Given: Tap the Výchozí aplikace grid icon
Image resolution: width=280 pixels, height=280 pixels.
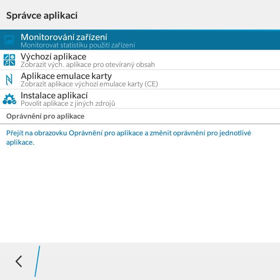Looking at the screenshot, I should click(x=9, y=60).
